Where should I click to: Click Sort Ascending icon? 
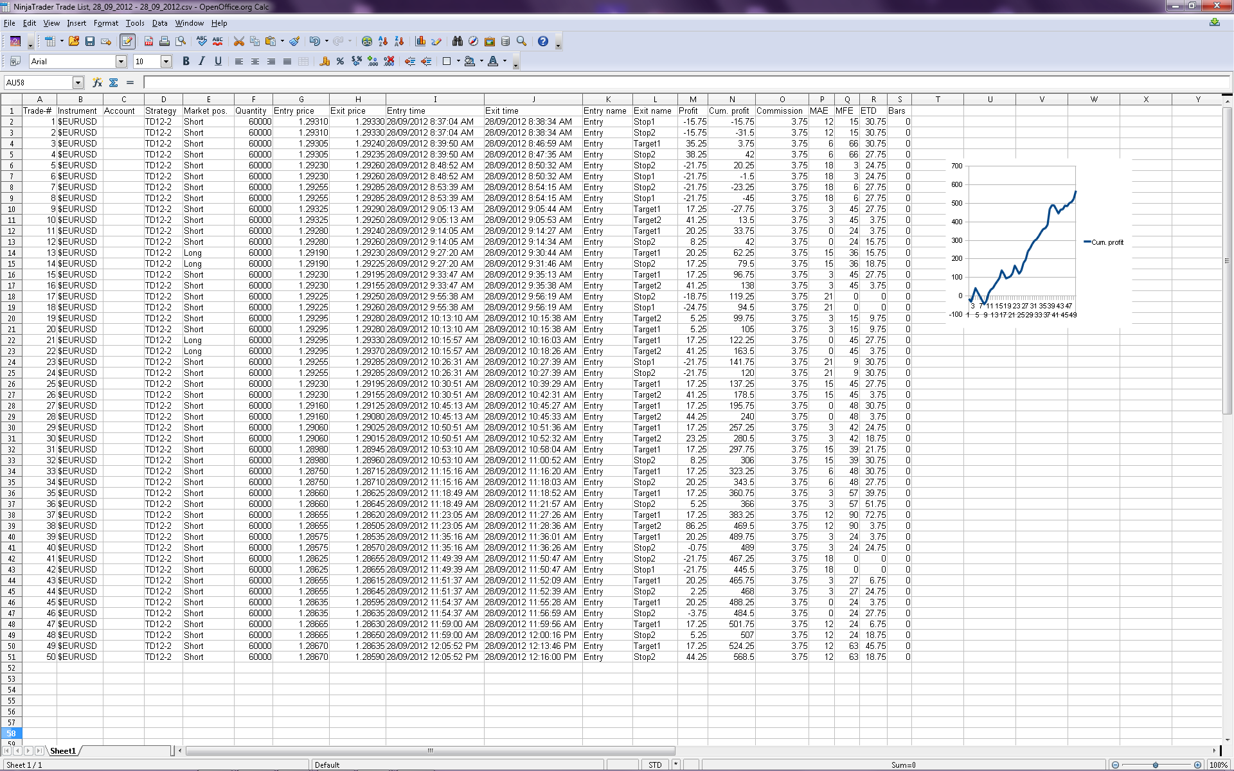tap(383, 41)
